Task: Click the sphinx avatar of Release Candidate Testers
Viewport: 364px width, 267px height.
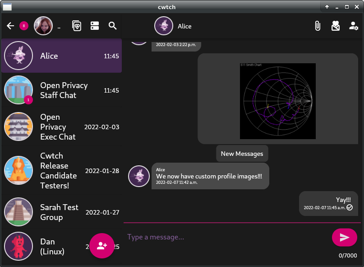Action: tap(18, 170)
